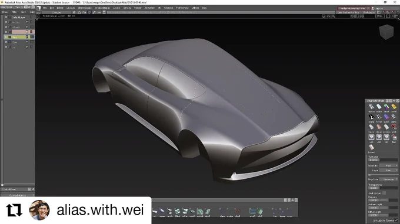
Task: Choose the zebra stripes diagnostic shading icon
Action: point(379,117)
